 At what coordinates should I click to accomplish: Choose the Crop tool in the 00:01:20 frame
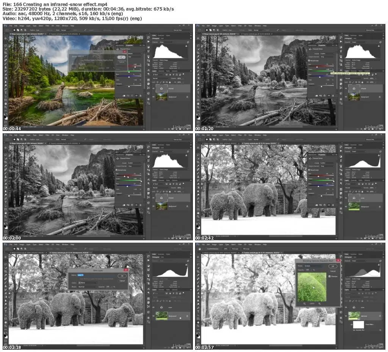click(198, 52)
